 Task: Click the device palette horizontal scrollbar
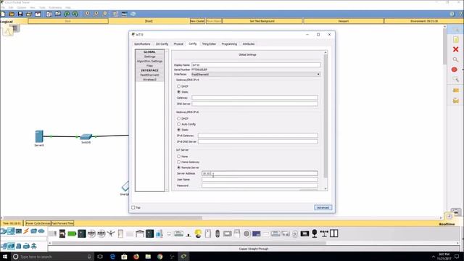(x=189, y=243)
